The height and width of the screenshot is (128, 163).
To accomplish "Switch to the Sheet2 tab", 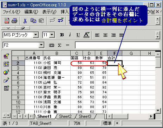I will click(x=65, y=116).
